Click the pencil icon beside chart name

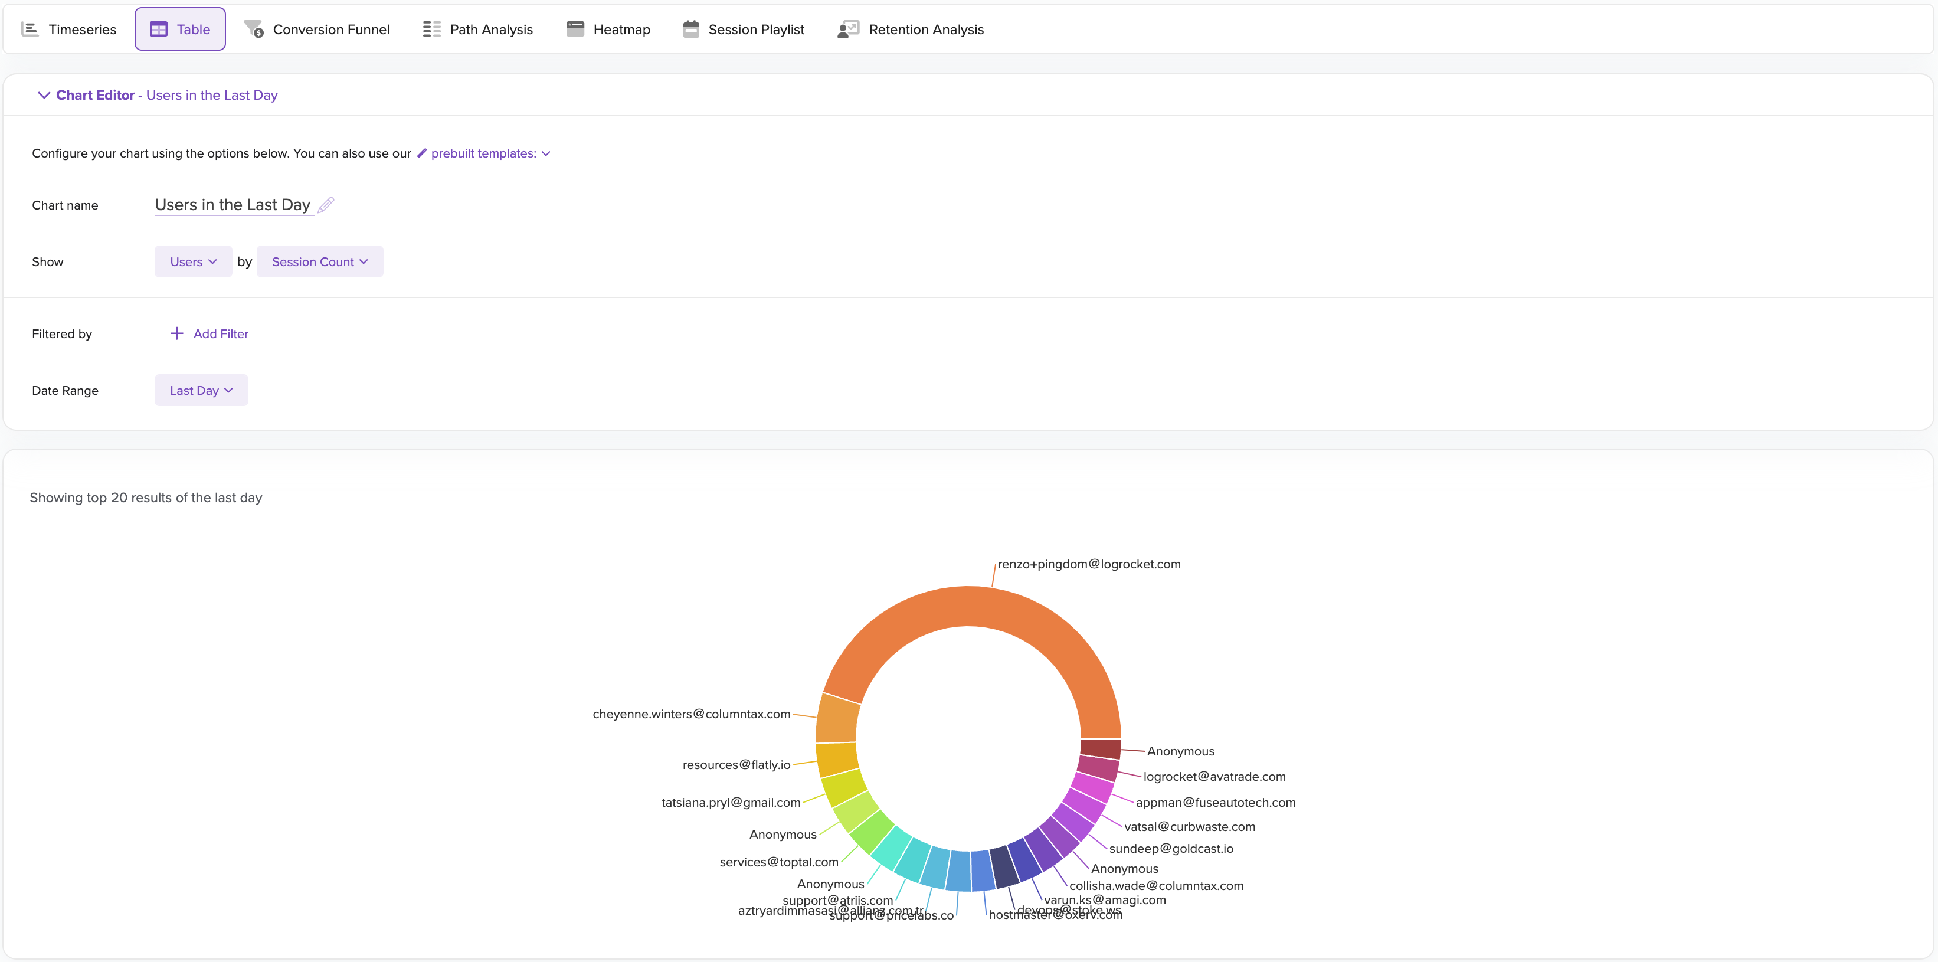[326, 205]
